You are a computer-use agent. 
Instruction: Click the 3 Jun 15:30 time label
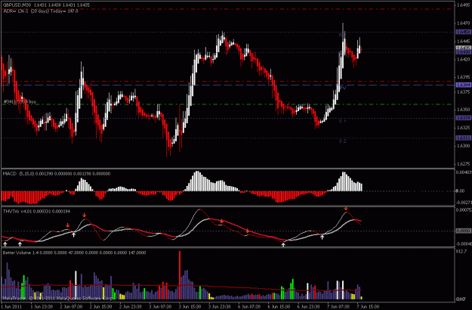190,306
